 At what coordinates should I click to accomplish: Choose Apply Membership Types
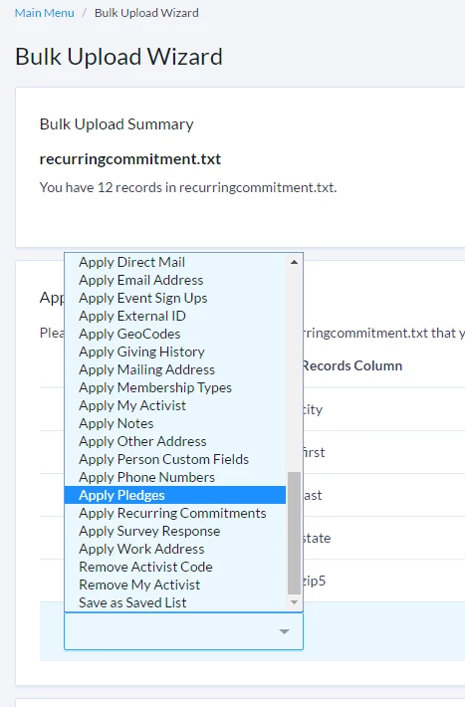click(175, 387)
